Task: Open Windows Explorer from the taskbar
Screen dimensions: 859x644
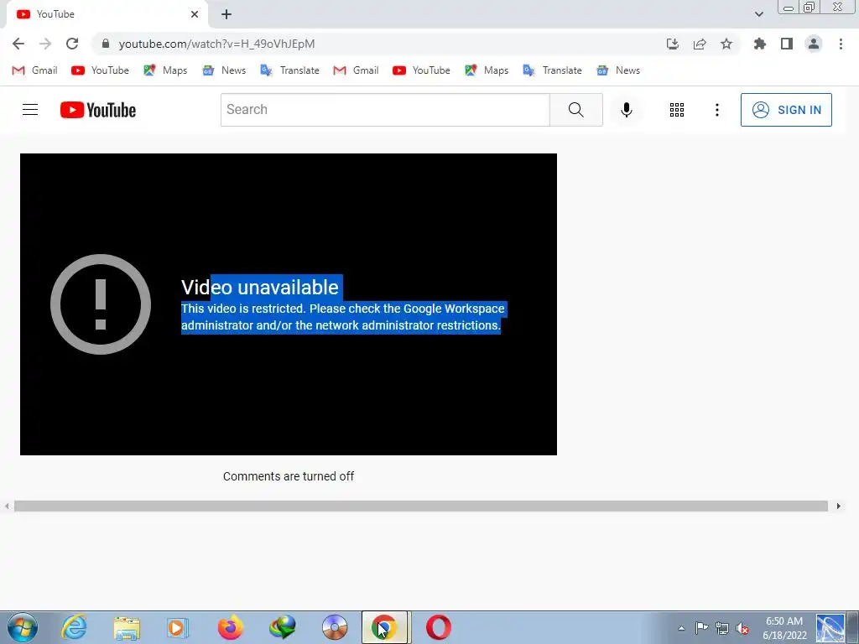Action: (x=127, y=627)
